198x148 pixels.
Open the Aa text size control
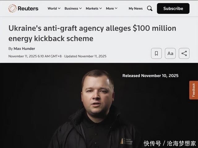point(170,53)
